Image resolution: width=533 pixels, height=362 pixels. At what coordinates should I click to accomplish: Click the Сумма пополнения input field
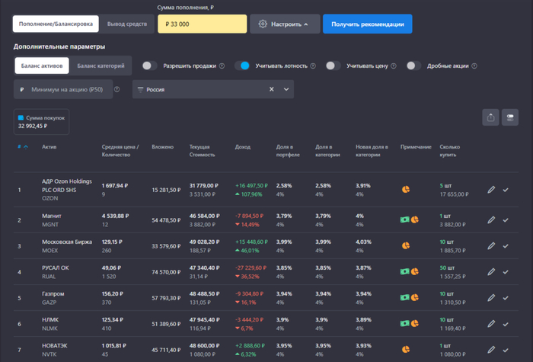[202, 24]
